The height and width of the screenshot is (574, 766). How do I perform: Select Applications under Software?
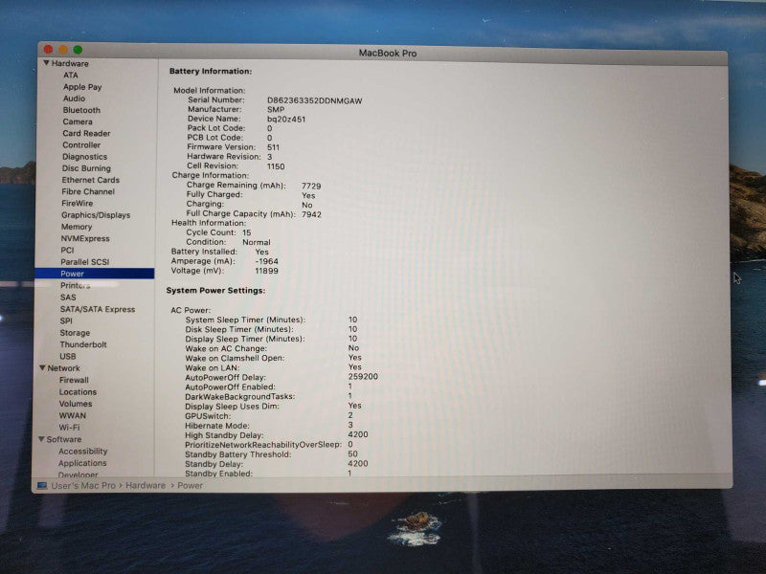coord(82,463)
